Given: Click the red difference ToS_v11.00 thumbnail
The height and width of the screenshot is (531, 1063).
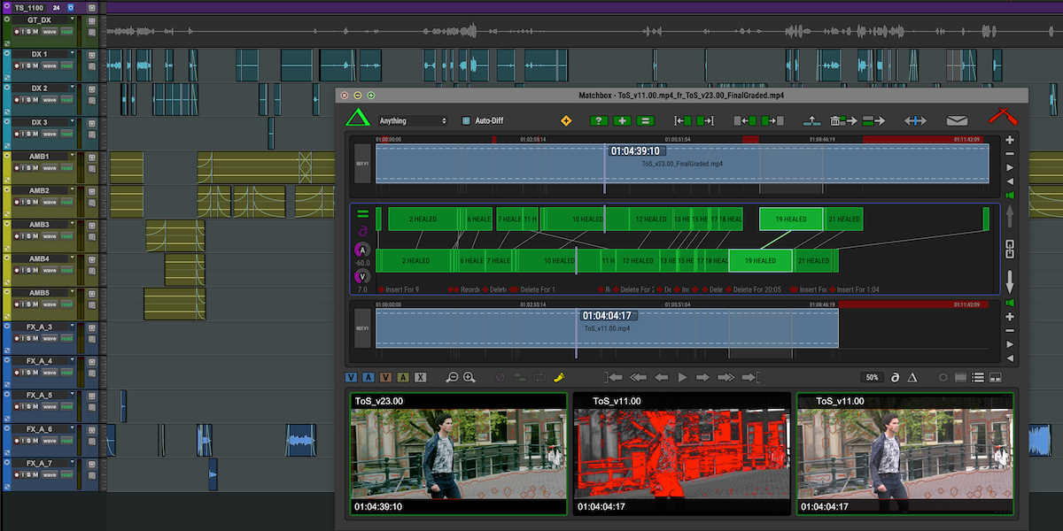Looking at the screenshot, I should (681, 454).
